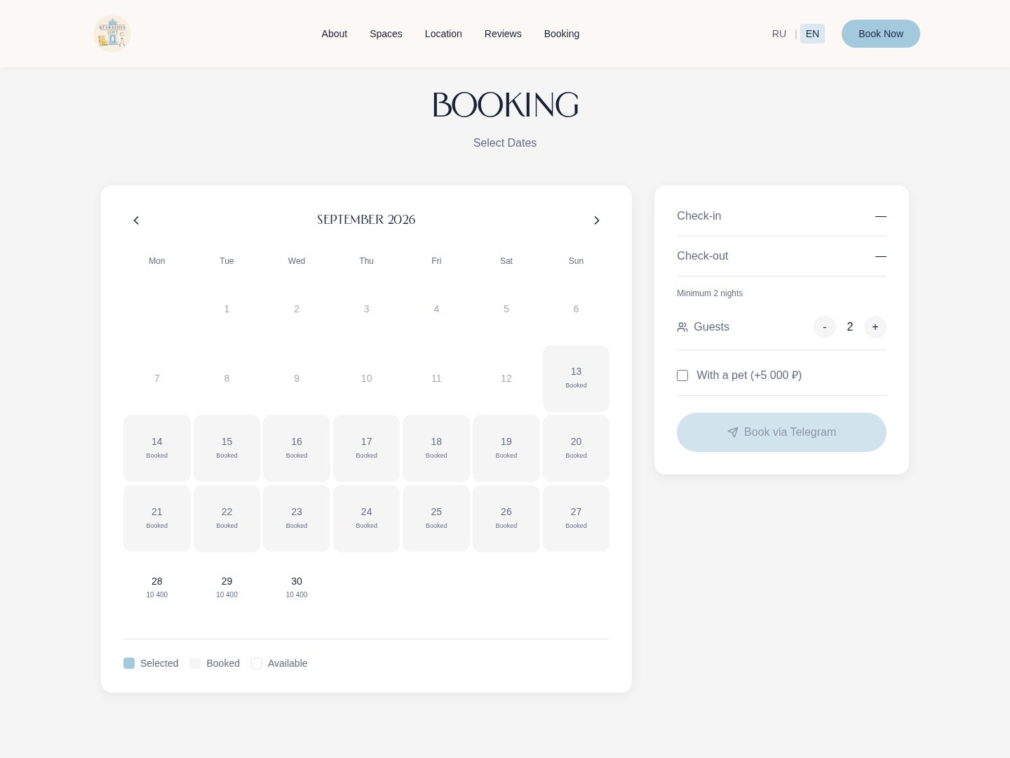This screenshot has width=1010, height=758.
Task: Click past date September 12
Action: pos(506,378)
